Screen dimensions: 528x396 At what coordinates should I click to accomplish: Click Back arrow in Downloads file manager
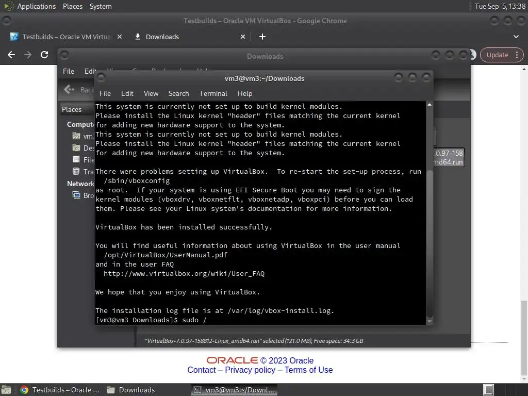tap(69, 89)
